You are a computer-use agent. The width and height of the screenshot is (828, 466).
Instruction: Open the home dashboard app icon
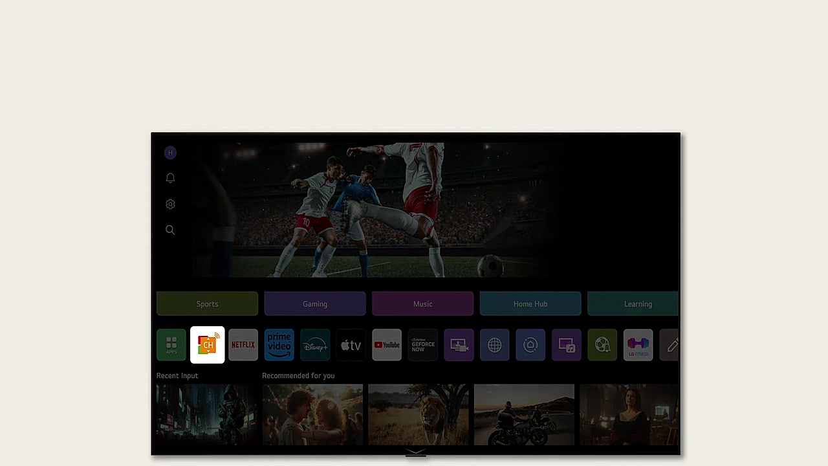[x=530, y=345]
